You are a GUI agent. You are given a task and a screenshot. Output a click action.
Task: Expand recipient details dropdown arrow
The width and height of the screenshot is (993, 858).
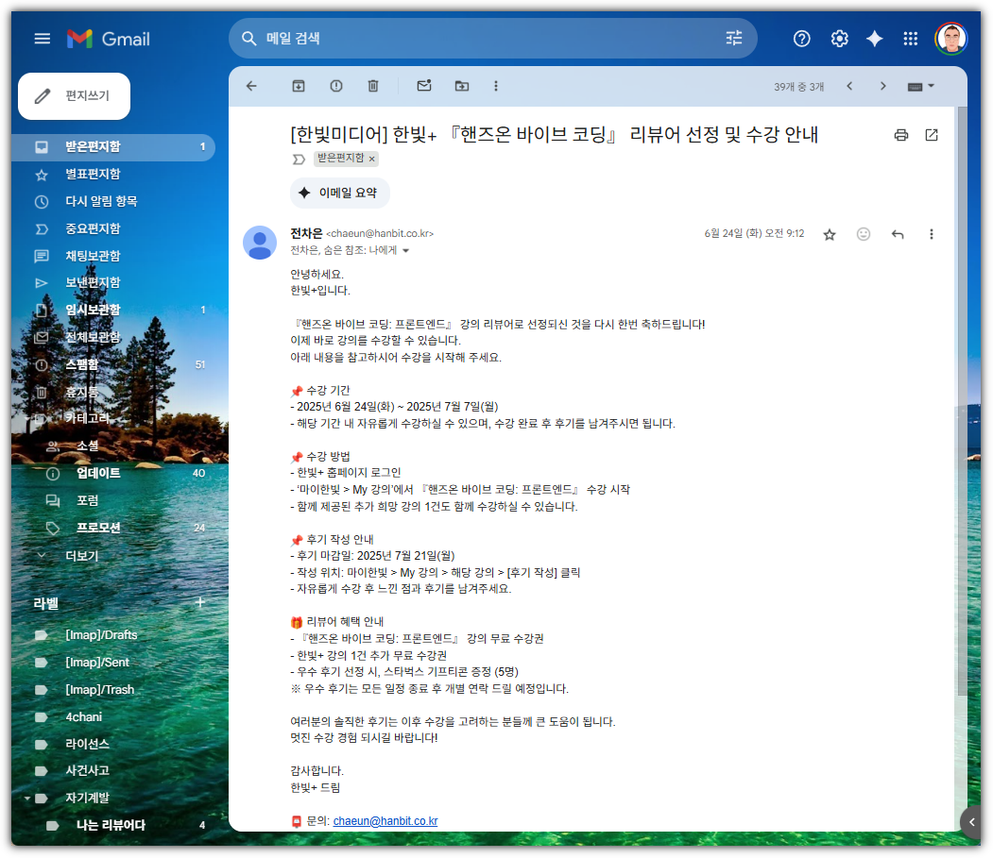coord(406,250)
